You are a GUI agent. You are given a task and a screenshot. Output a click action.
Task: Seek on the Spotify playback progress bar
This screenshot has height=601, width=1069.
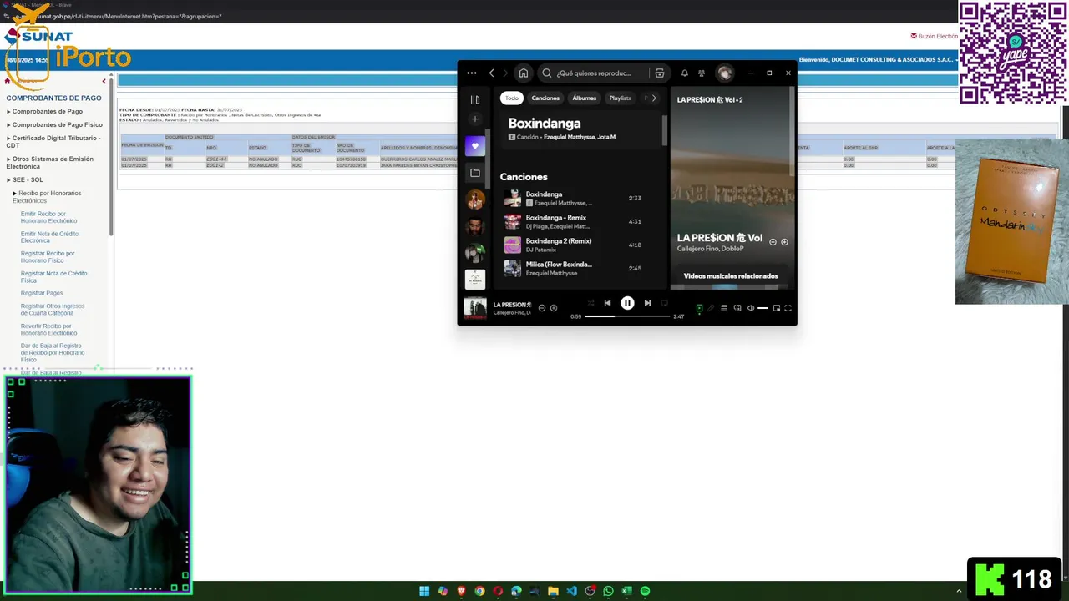627,316
